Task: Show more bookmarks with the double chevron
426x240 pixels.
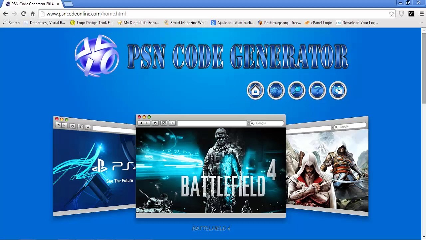Action: pos(421,23)
